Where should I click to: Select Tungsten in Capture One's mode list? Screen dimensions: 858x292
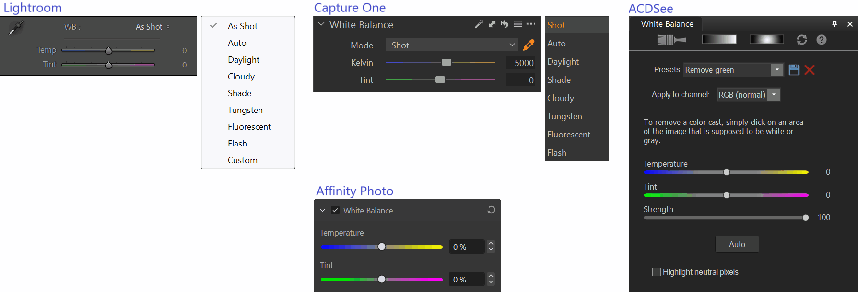(564, 116)
